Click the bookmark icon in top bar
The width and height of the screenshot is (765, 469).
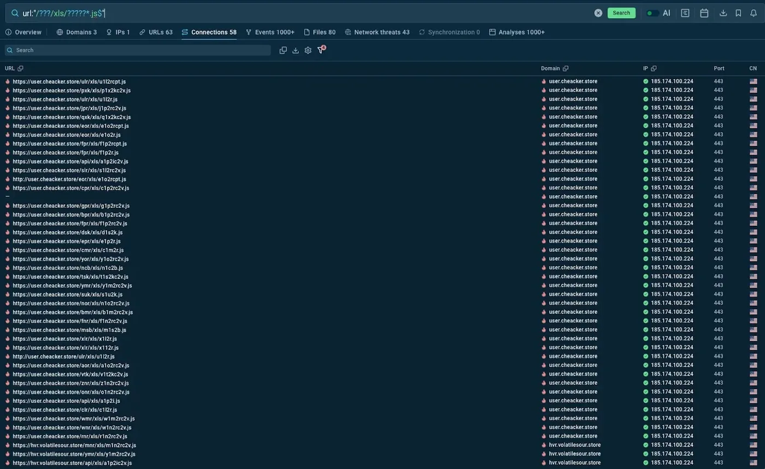tap(739, 13)
